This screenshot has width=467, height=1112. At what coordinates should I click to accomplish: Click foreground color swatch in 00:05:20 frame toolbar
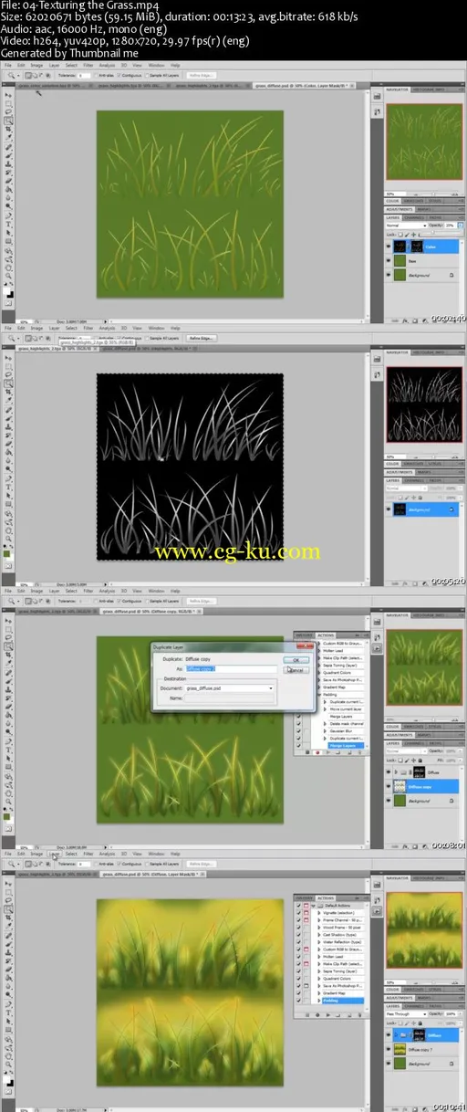tap(6, 553)
